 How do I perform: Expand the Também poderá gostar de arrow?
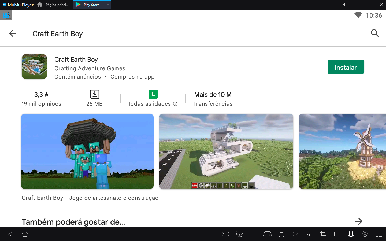[358, 221]
